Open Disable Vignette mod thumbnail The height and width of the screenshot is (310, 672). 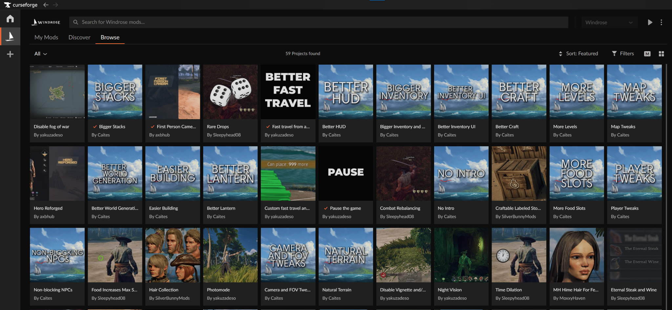[404, 255]
